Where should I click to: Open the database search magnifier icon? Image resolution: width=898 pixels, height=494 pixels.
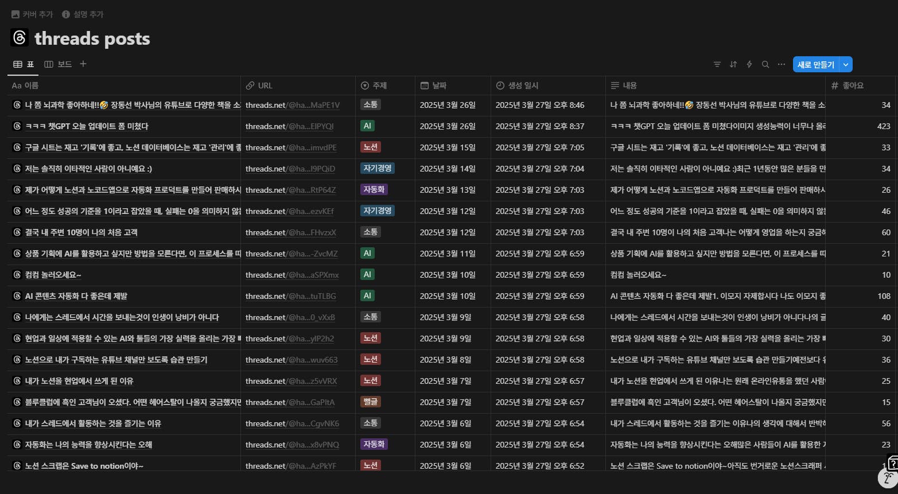point(765,64)
